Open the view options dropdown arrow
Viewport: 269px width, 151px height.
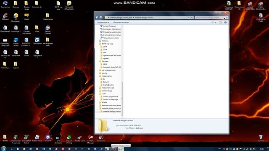[216, 22]
